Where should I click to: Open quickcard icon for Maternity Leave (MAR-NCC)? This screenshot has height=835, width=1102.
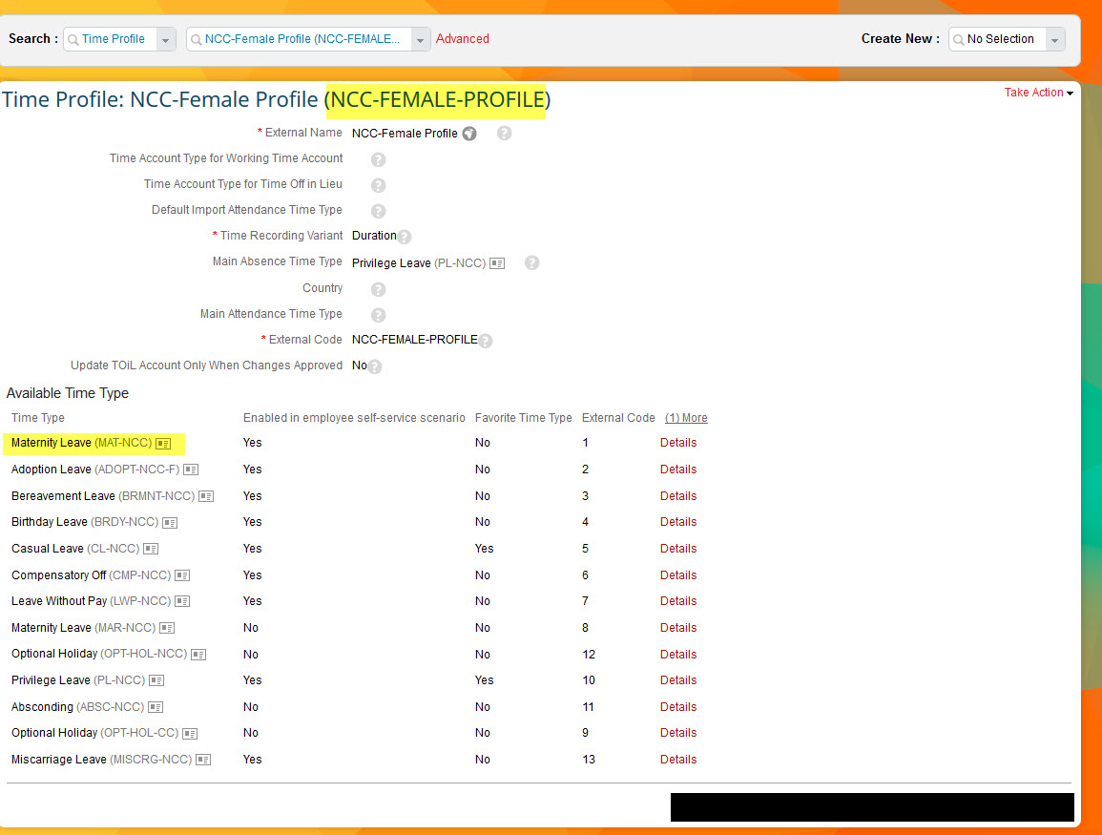coord(167,628)
